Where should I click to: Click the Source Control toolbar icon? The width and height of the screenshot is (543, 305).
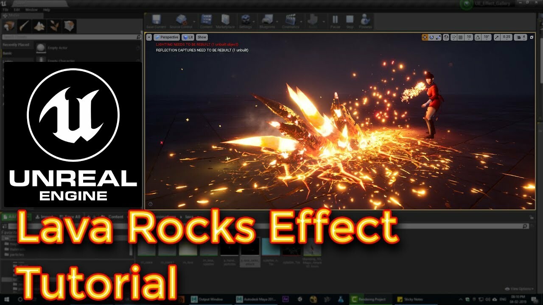click(182, 19)
